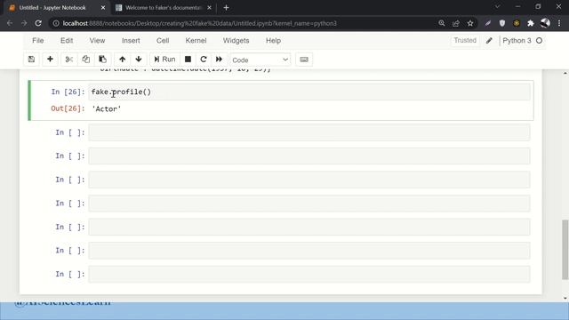Reload the current page
Image resolution: width=569 pixels, height=320 pixels.
(x=38, y=23)
